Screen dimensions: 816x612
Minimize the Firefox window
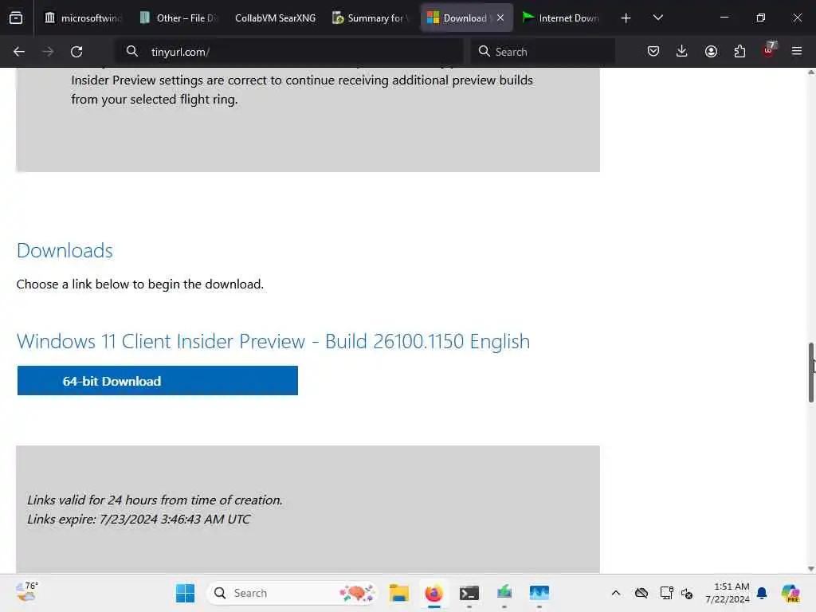pos(724,18)
